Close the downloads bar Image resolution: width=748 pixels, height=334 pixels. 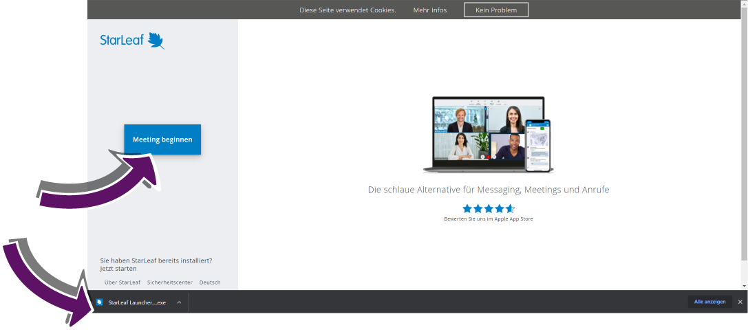coord(740,302)
